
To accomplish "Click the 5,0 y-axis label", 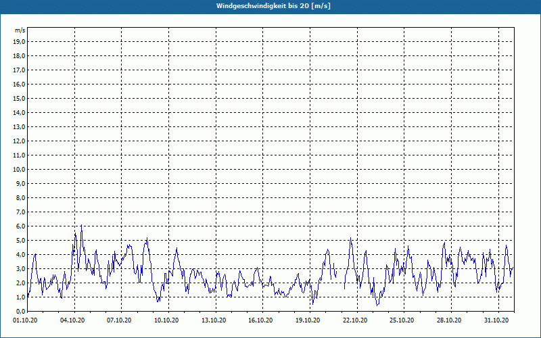I will point(20,240).
